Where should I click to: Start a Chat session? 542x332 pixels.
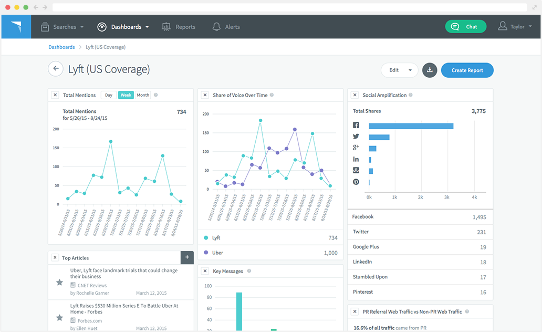pyautogui.click(x=466, y=27)
